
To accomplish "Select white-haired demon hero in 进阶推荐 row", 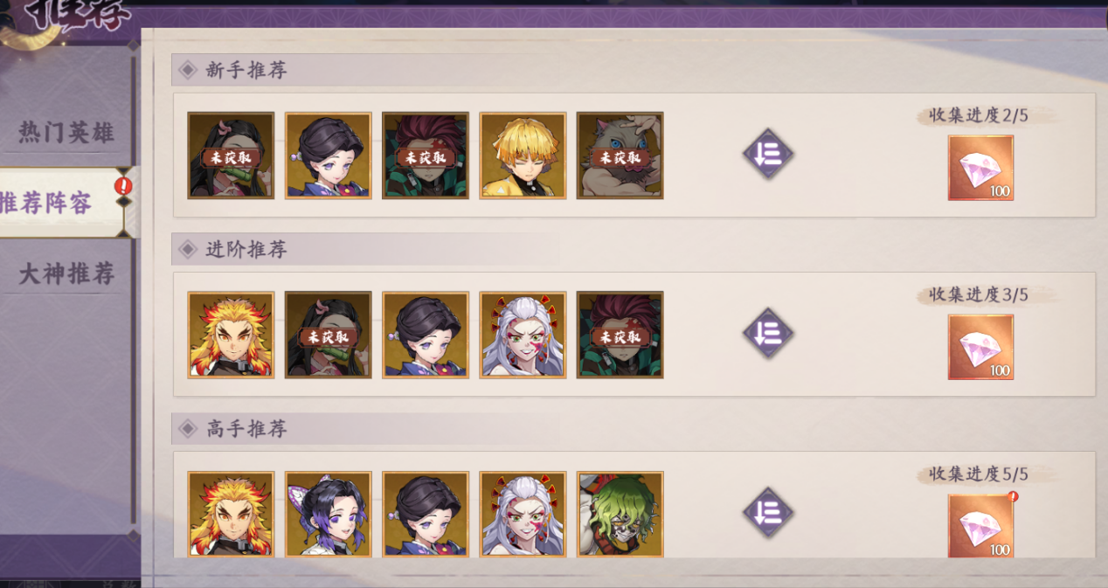I will coord(523,335).
